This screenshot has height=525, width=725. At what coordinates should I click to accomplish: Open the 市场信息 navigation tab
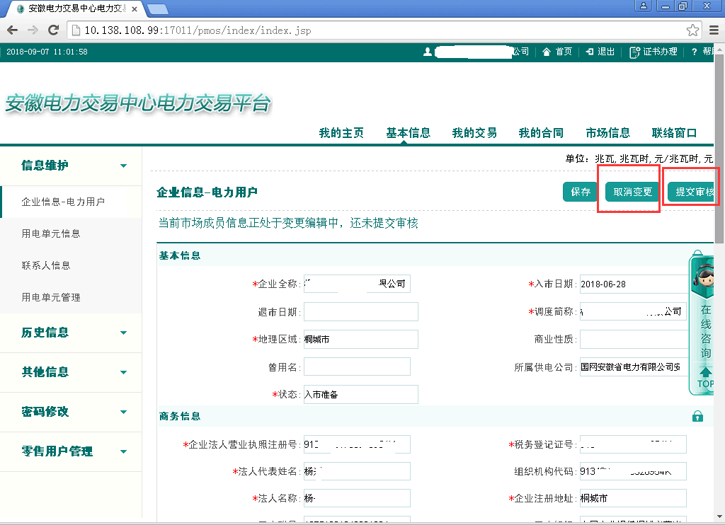point(607,133)
